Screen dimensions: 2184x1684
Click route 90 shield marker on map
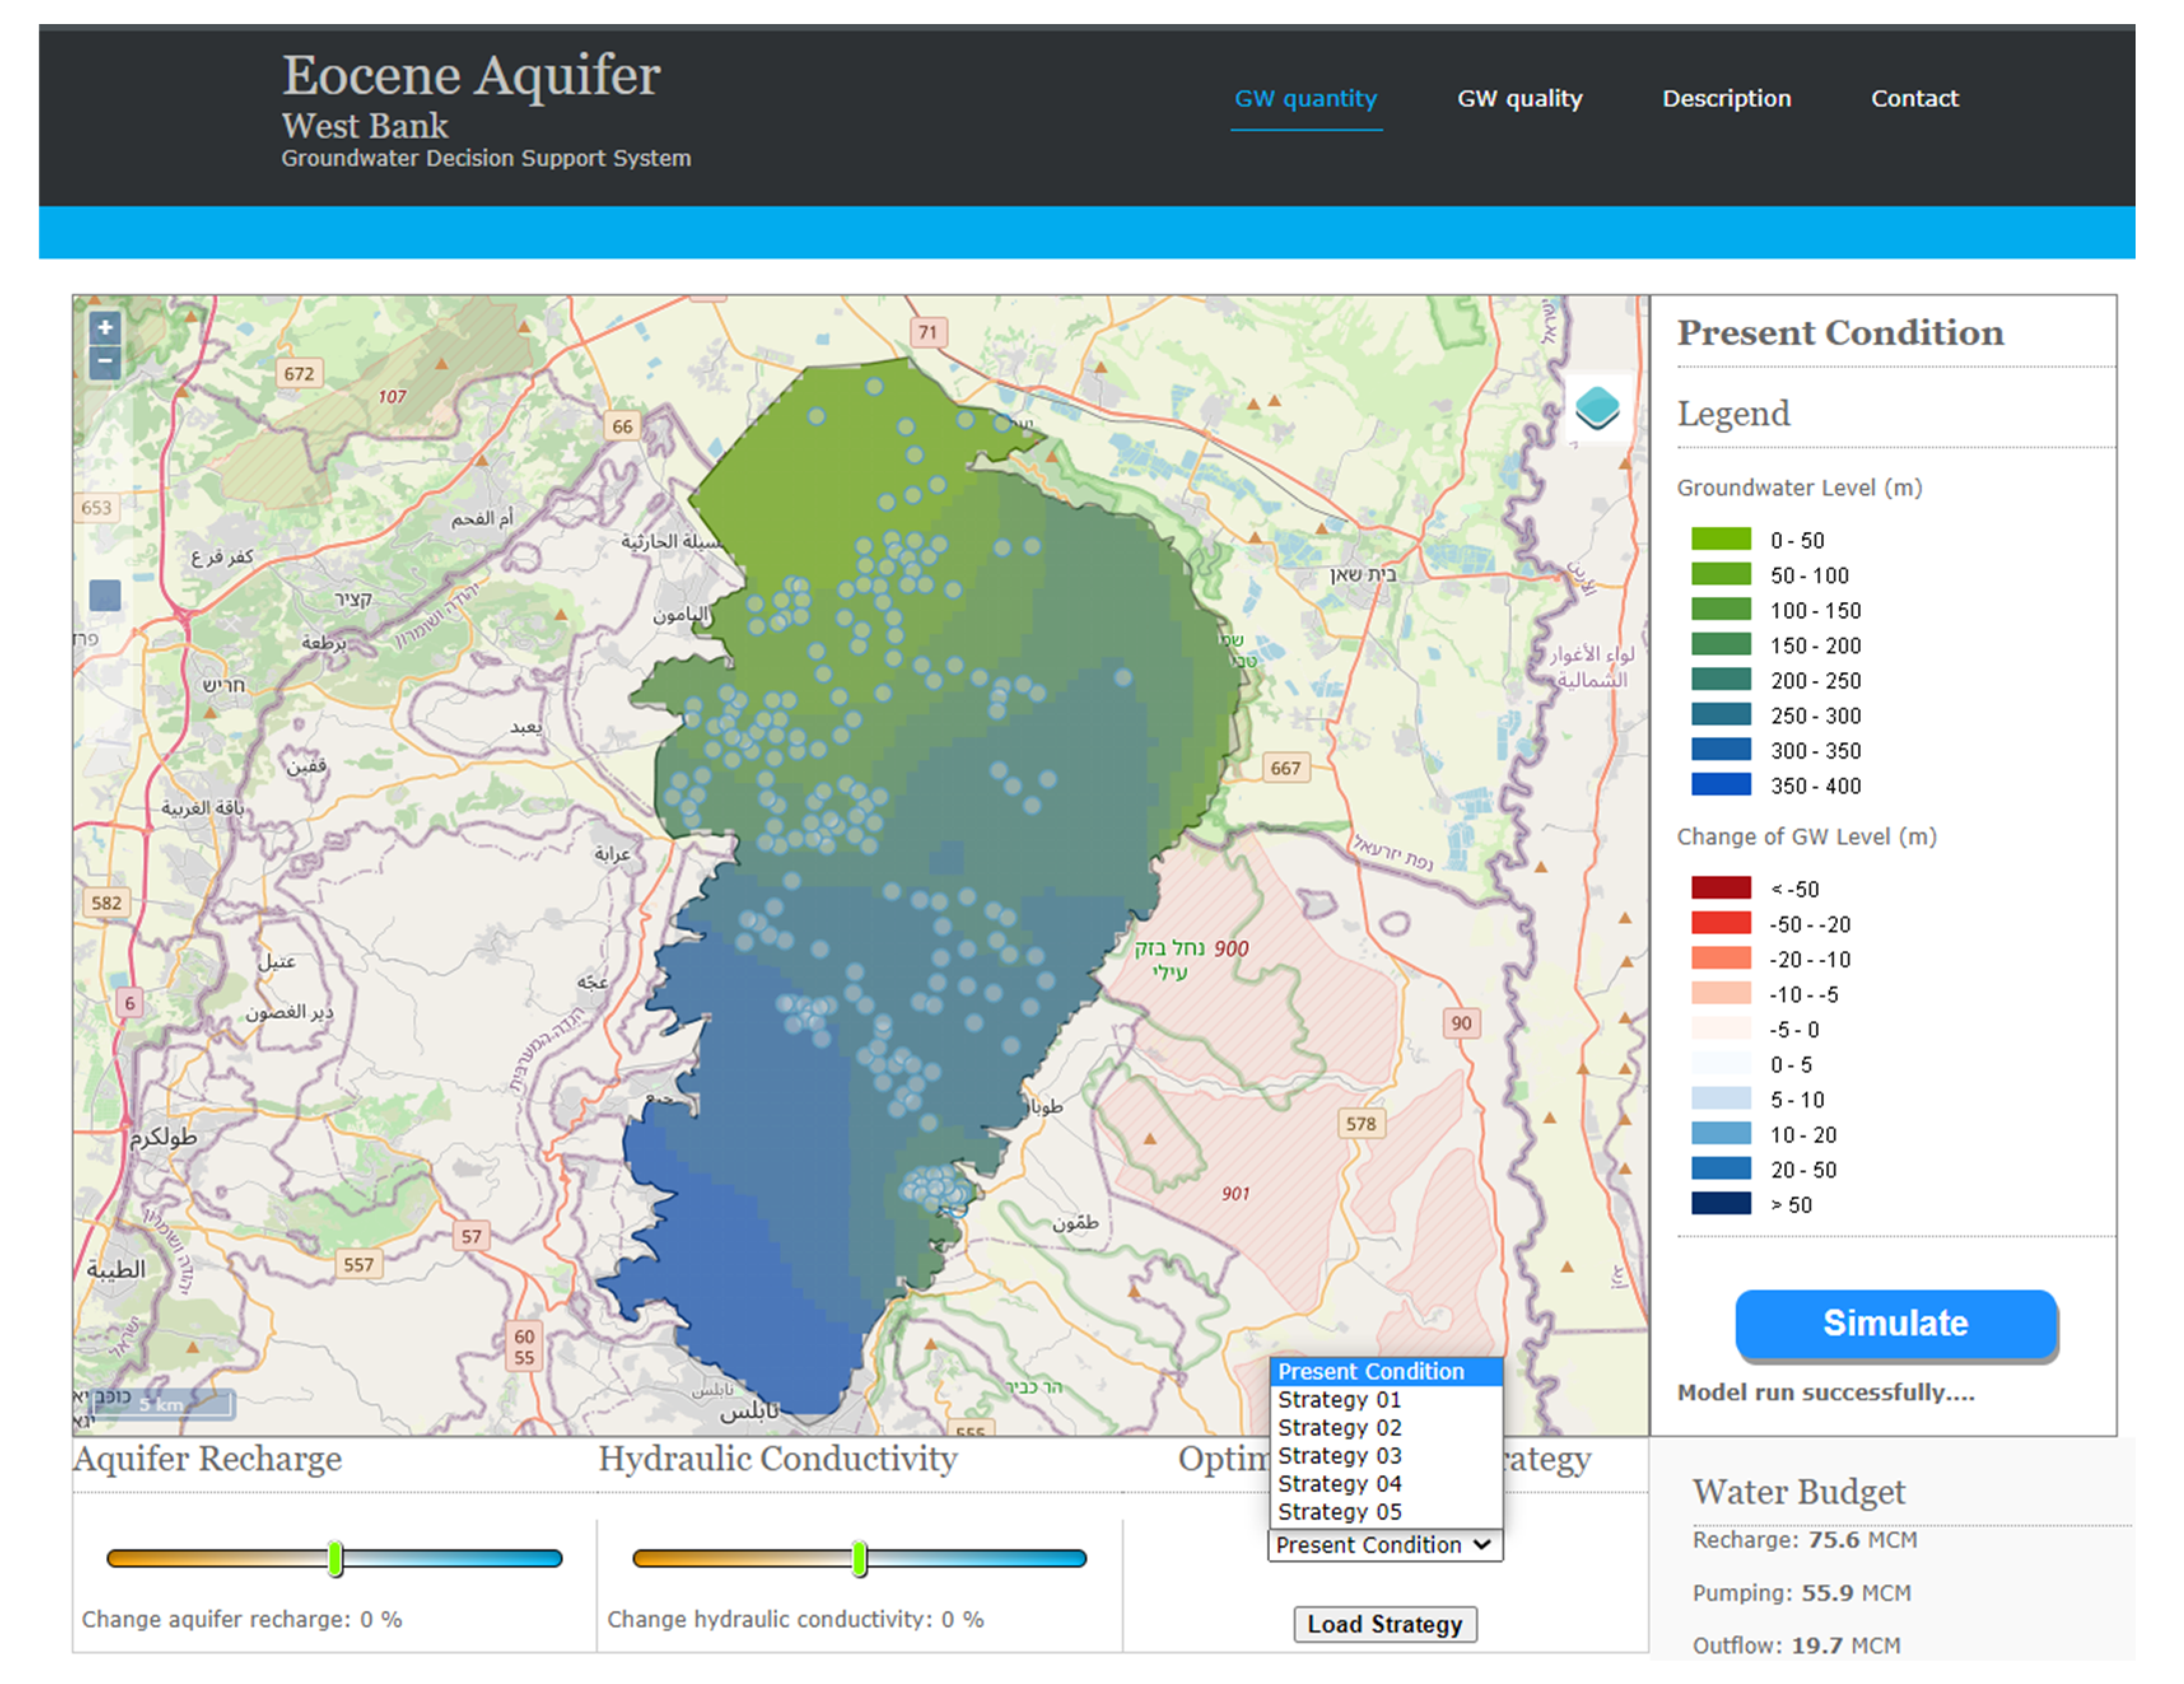(x=1461, y=1023)
